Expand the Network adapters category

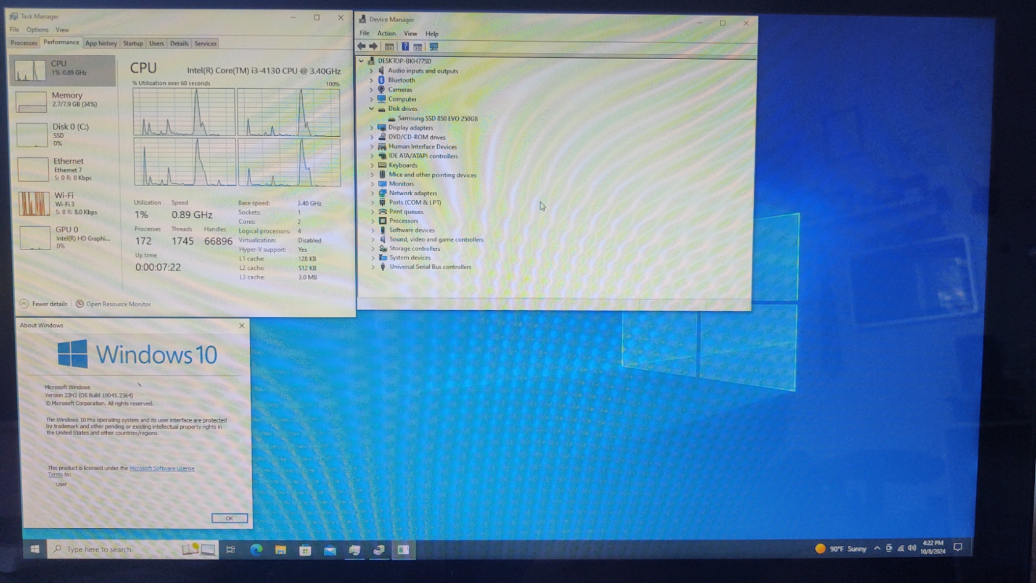point(372,194)
